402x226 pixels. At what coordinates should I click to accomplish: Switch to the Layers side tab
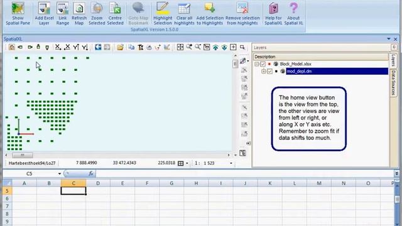pyautogui.click(x=394, y=60)
